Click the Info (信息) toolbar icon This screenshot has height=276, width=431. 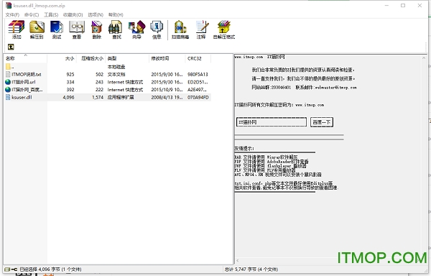157,29
